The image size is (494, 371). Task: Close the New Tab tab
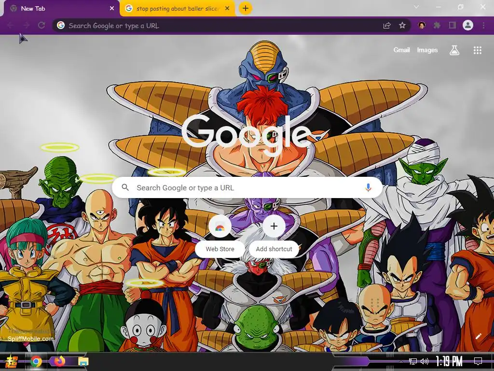pyautogui.click(x=112, y=9)
